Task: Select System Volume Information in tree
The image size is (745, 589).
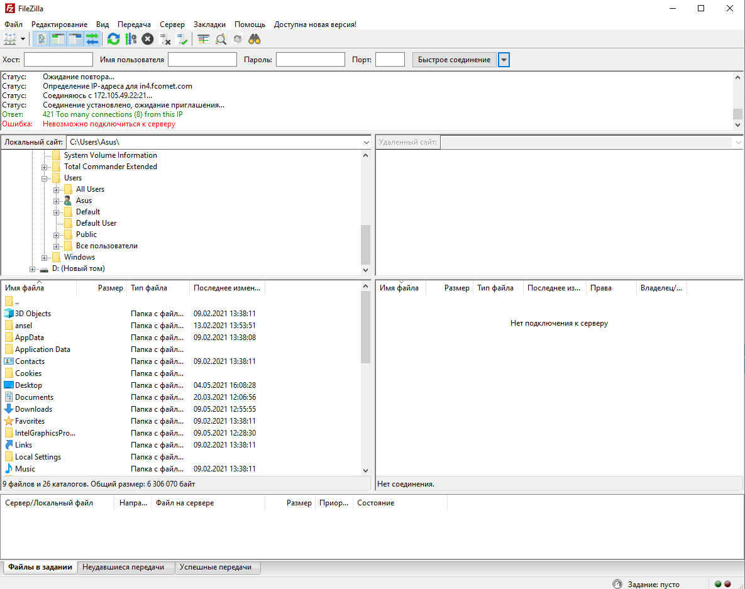Action: [x=110, y=155]
